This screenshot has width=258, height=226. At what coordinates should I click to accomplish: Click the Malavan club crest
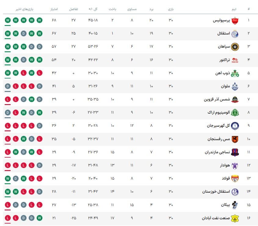coord(235,86)
